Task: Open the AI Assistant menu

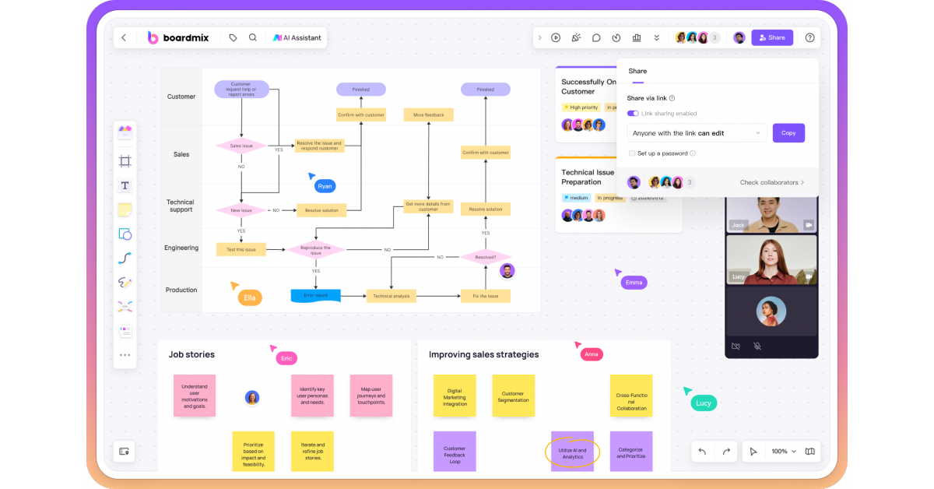Action: click(297, 37)
